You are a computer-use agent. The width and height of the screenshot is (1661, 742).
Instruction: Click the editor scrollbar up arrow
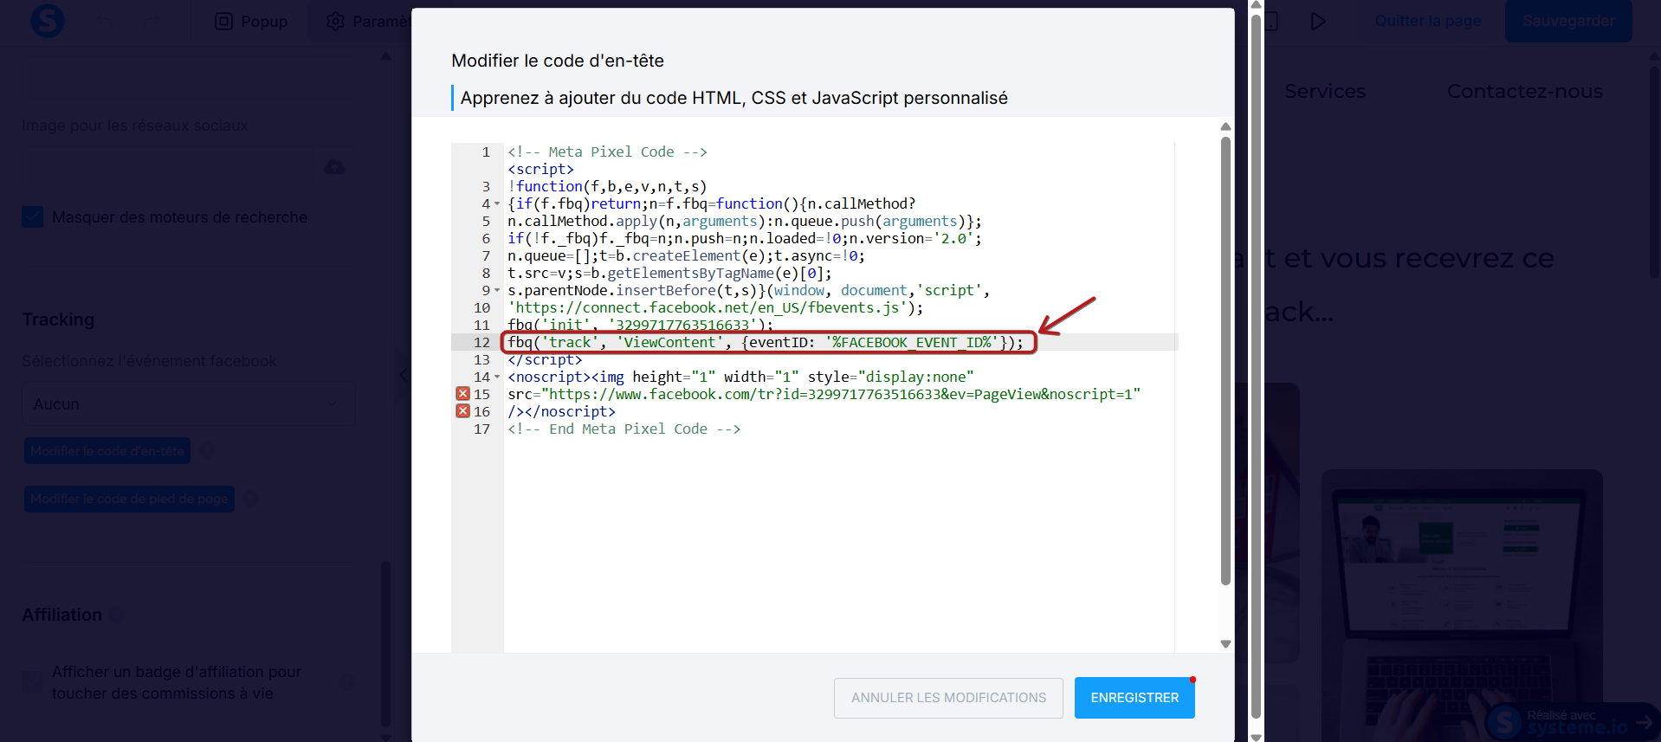click(x=1225, y=127)
